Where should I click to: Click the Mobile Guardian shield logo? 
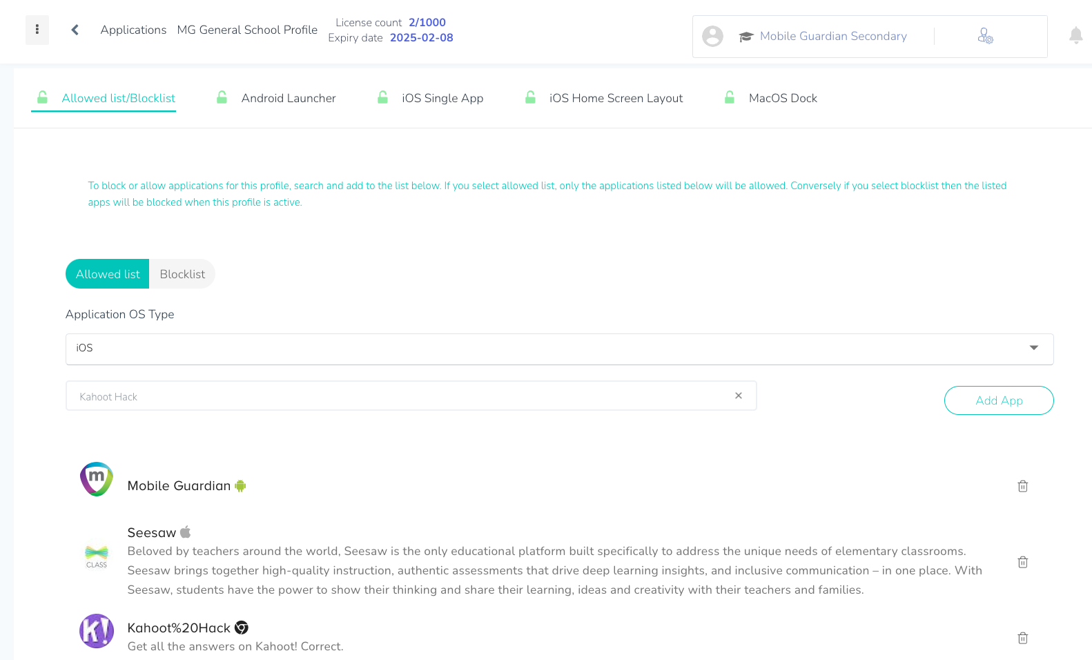(97, 479)
